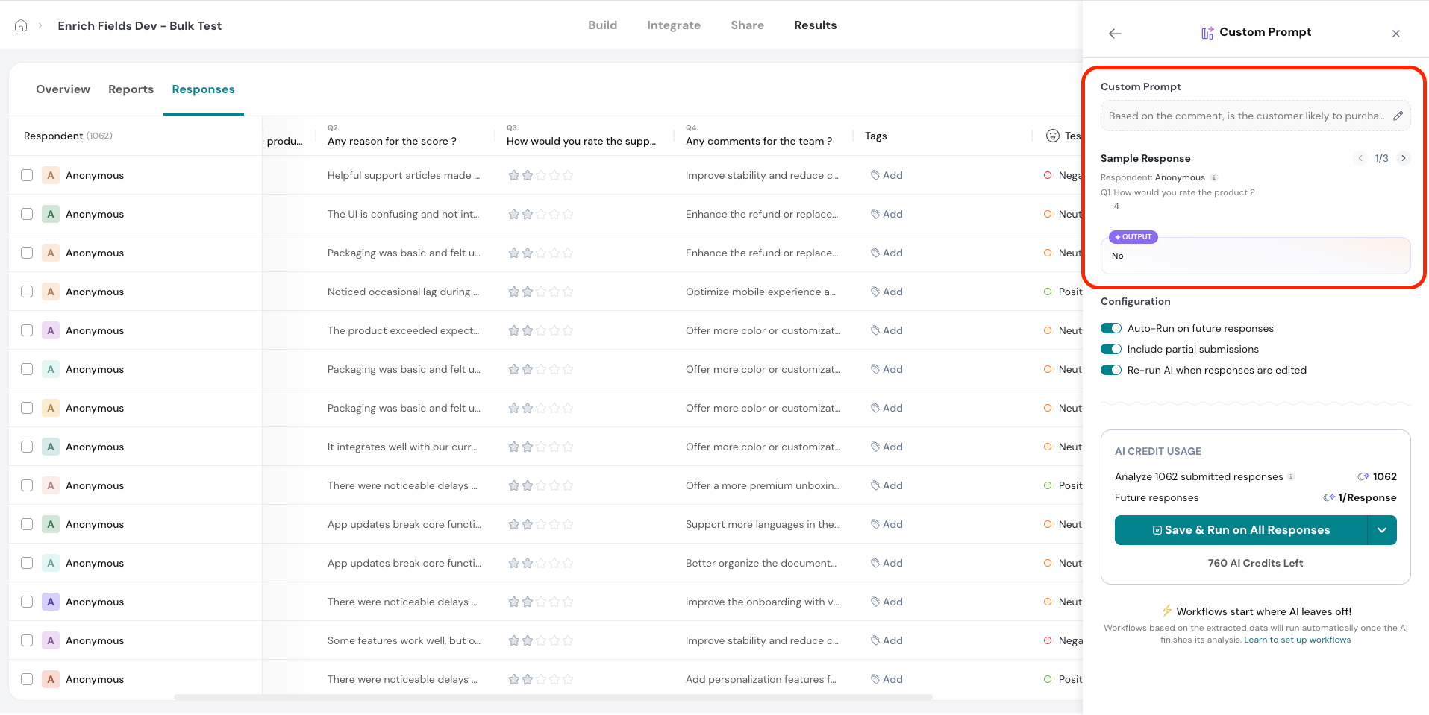
Task: Toggle Include partial submissions off
Action: pos(1111,349)
